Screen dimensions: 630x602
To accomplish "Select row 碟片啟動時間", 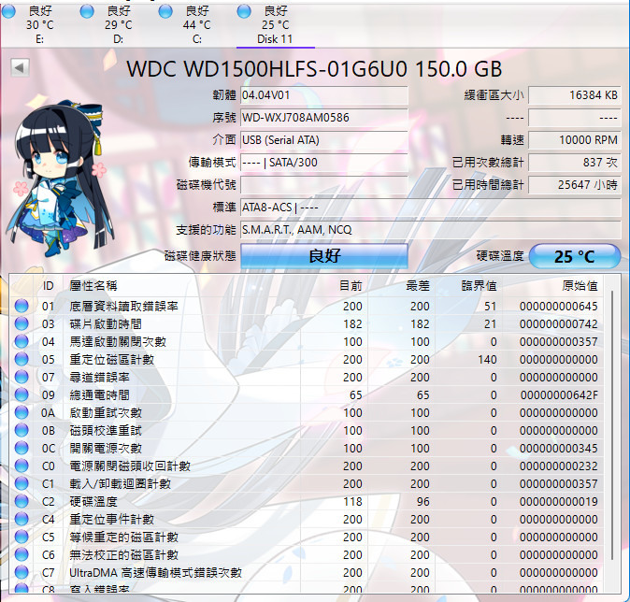I will pyautogui.click(x=308, y=323).
